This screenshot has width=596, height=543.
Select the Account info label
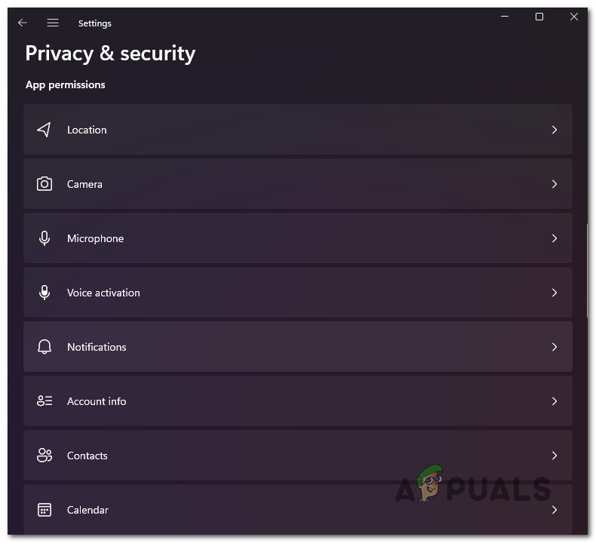click(x=97, y=401)
